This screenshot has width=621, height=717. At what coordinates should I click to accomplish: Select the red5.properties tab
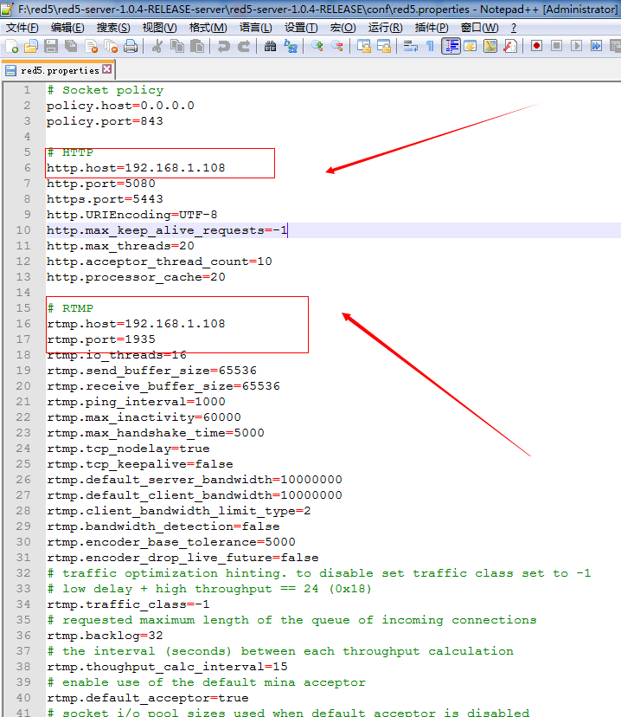click(x=60, y=70)
